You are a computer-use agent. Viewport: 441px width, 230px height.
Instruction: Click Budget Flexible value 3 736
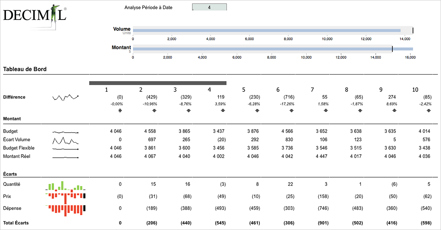pos(287,148)
